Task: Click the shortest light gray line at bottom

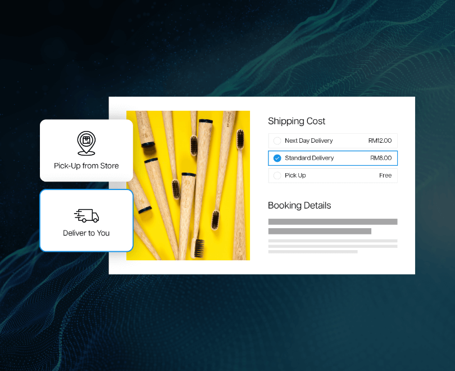Action: (x=313, y=252)
